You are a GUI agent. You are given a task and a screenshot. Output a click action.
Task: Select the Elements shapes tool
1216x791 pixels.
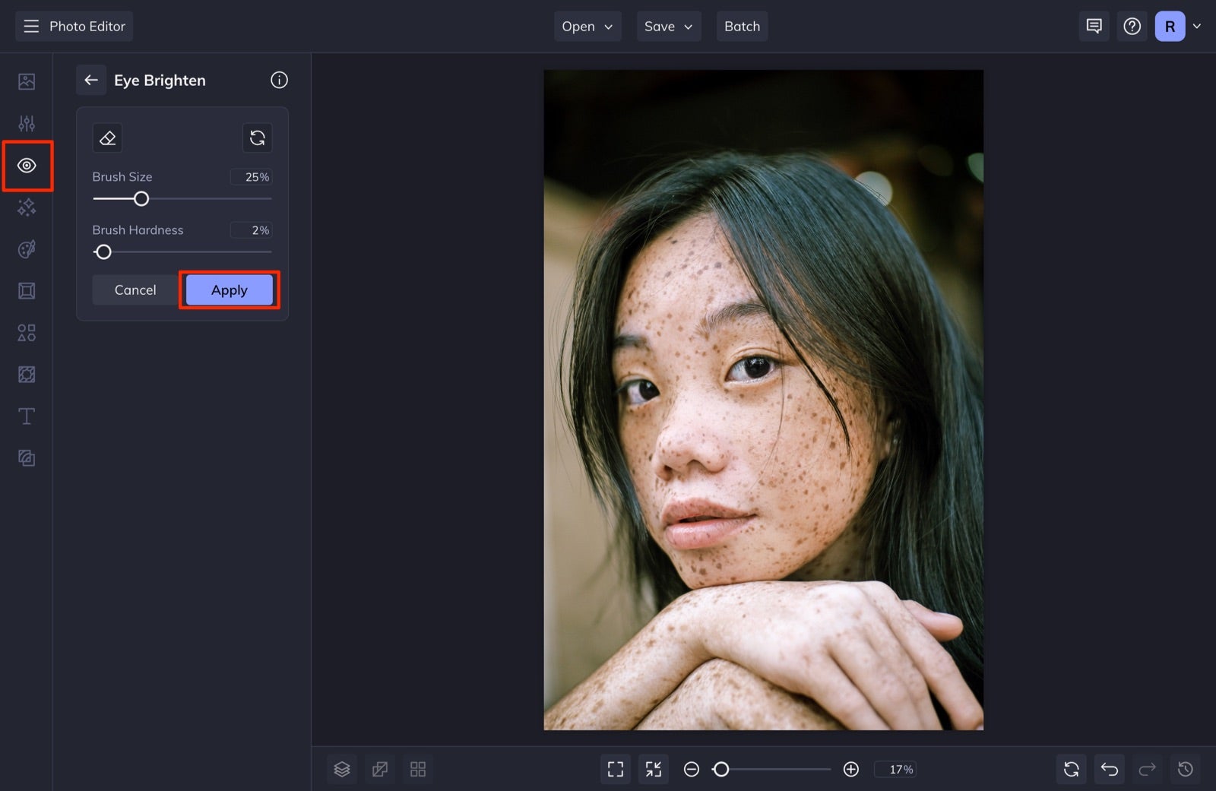point(27,332)
